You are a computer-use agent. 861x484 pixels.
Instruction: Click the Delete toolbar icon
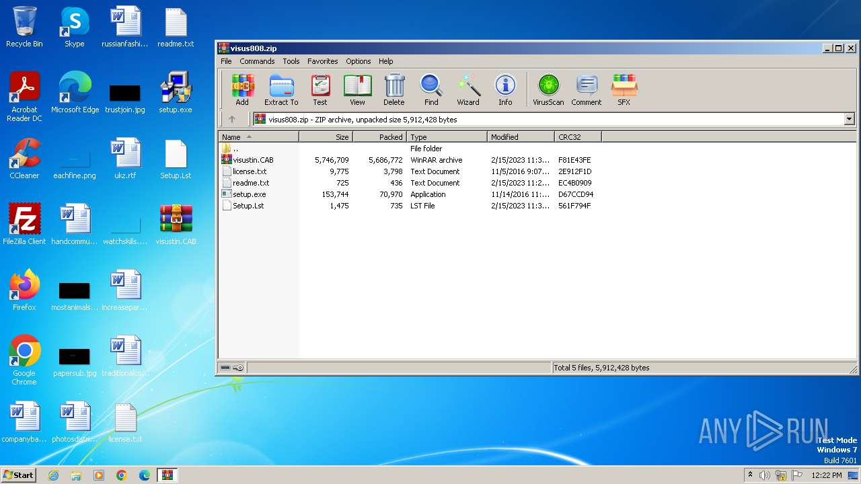point(394,90)
